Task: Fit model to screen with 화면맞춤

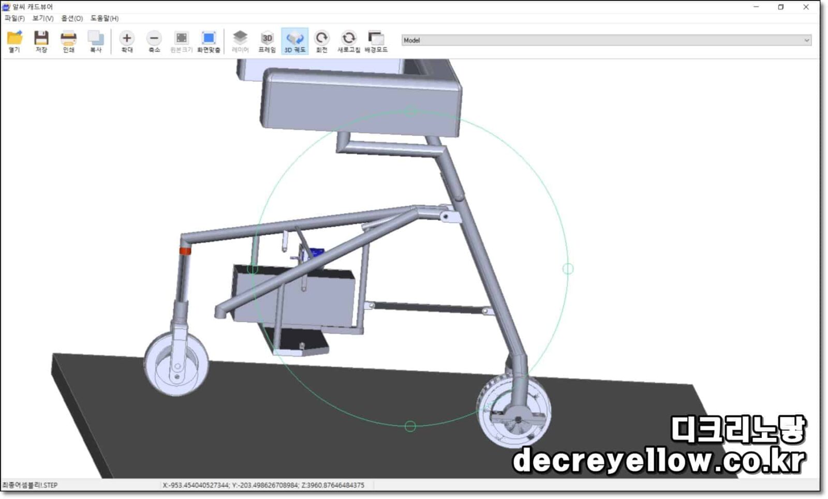Action: (x=209, y=38)
